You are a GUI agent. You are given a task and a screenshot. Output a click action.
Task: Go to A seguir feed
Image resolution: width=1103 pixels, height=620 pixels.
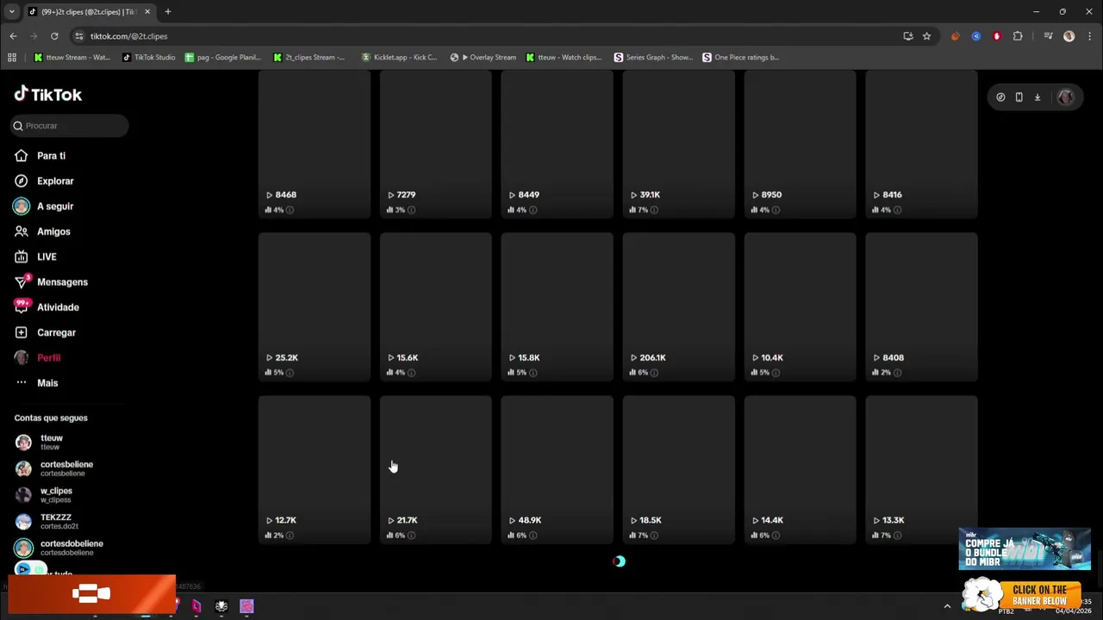pos(54,207)
